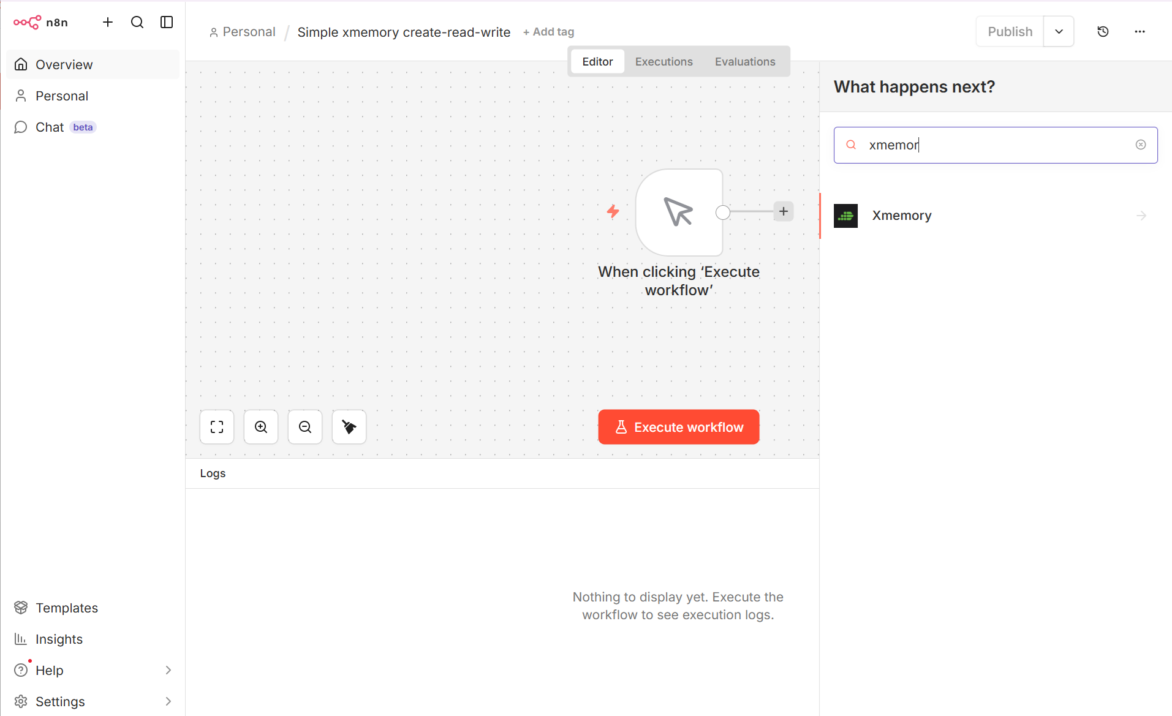
Task: Switch to the Evaluations tab
Action: point(745,62)
